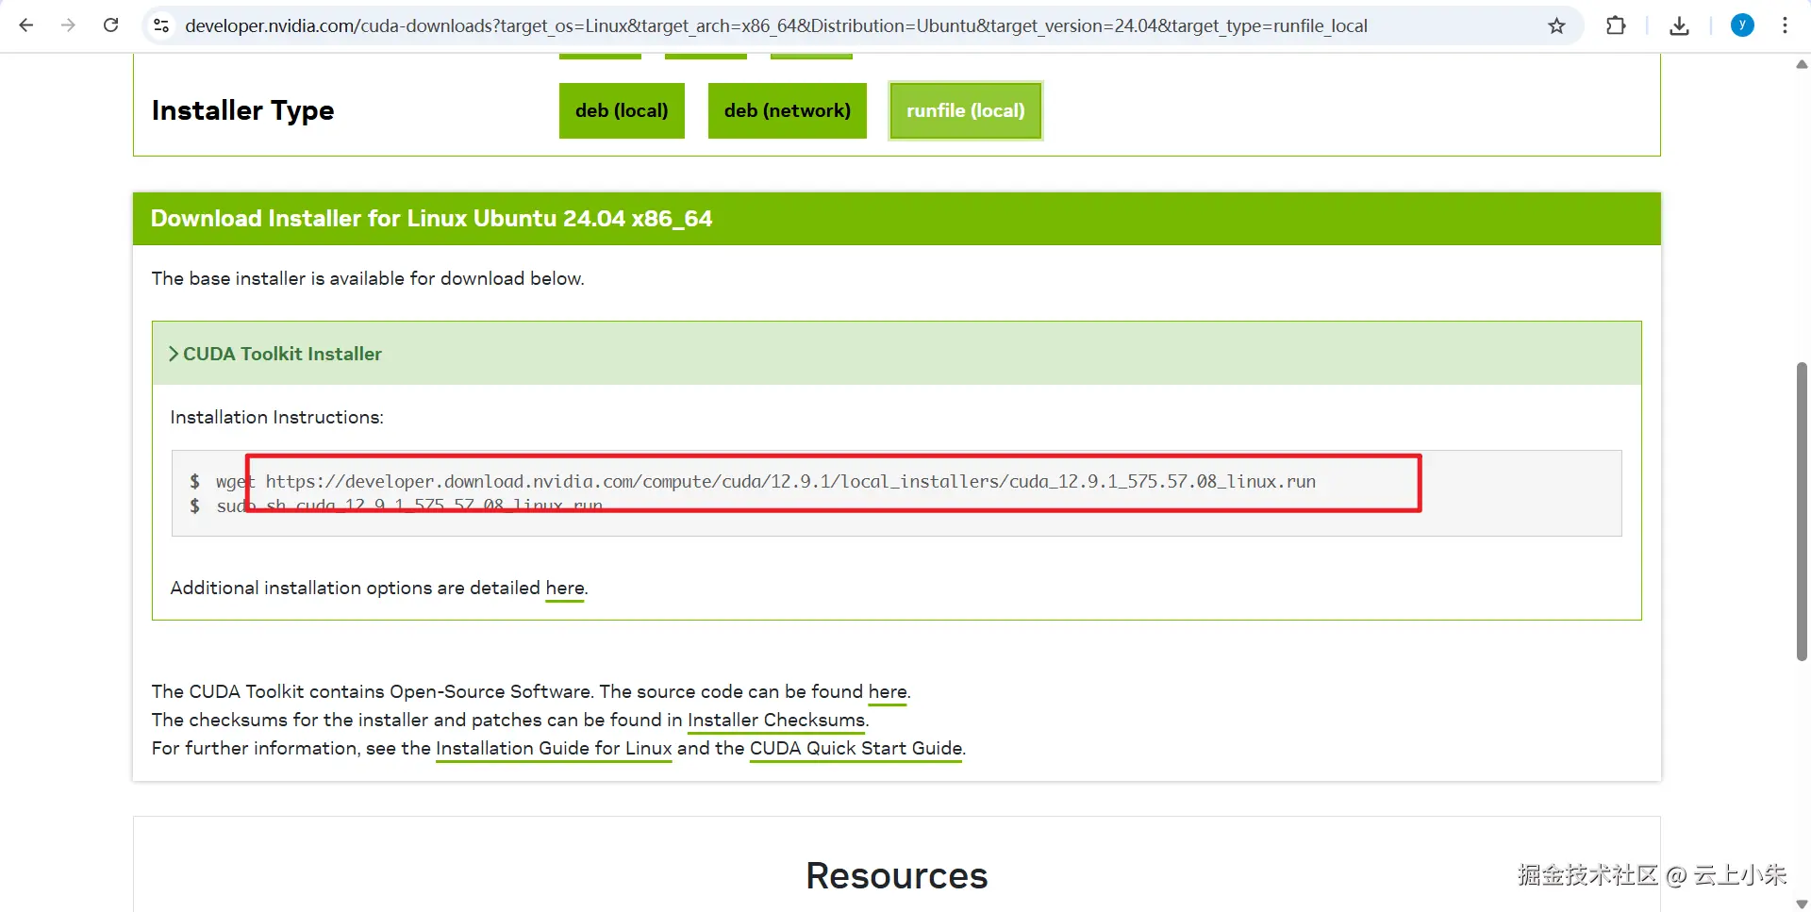The height and width of the screenshot is (912, 1811).
Task: Open the extensions puzzle icon
Action: coord(1616,25)
